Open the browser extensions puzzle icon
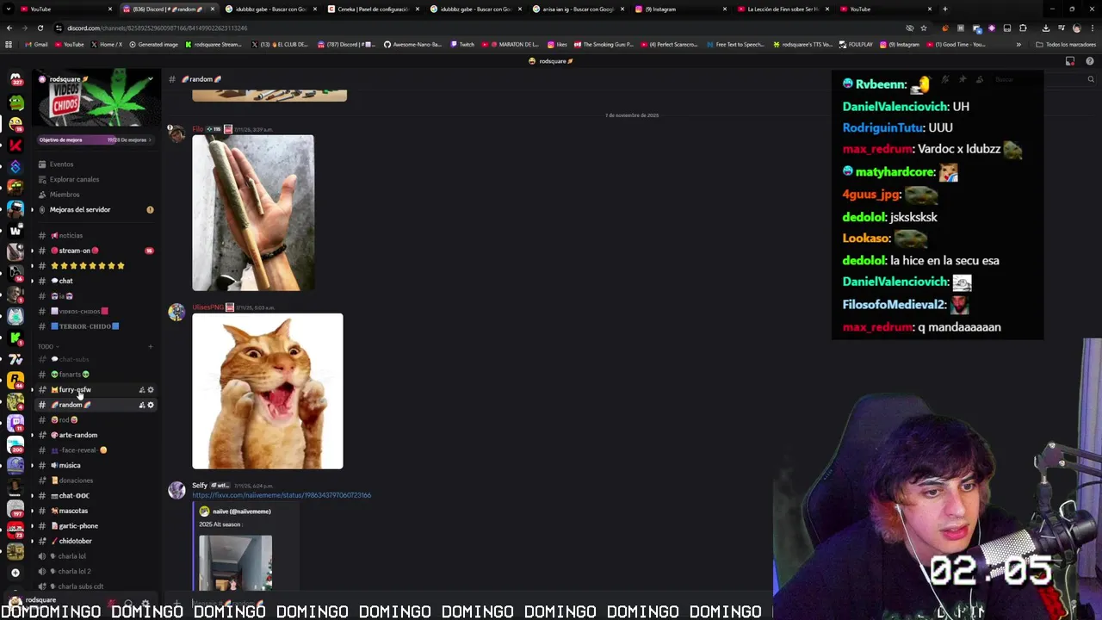 [1023, 28]
